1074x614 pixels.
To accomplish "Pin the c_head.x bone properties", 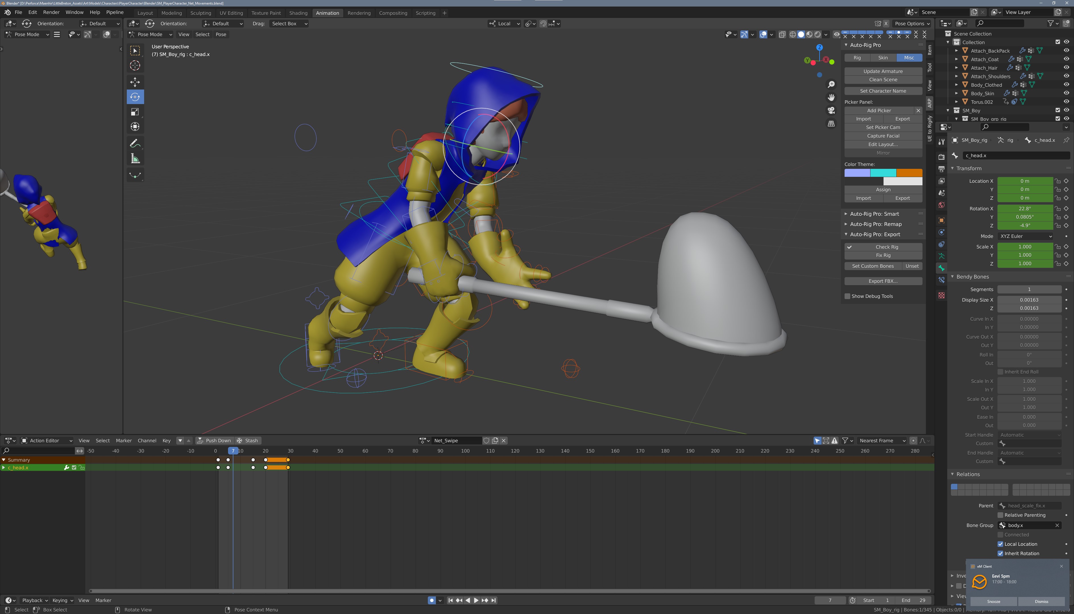I will click(1065, 140).
